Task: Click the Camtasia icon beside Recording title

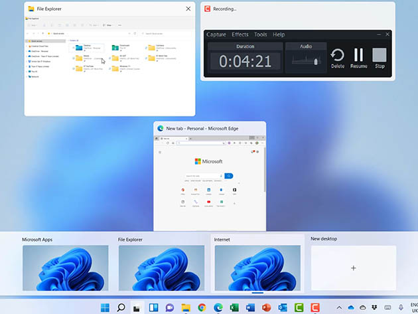Action: [x=207, y=9]
